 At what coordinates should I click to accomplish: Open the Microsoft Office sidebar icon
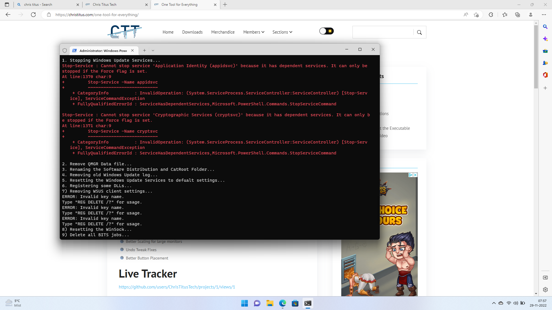click(545, 75)
